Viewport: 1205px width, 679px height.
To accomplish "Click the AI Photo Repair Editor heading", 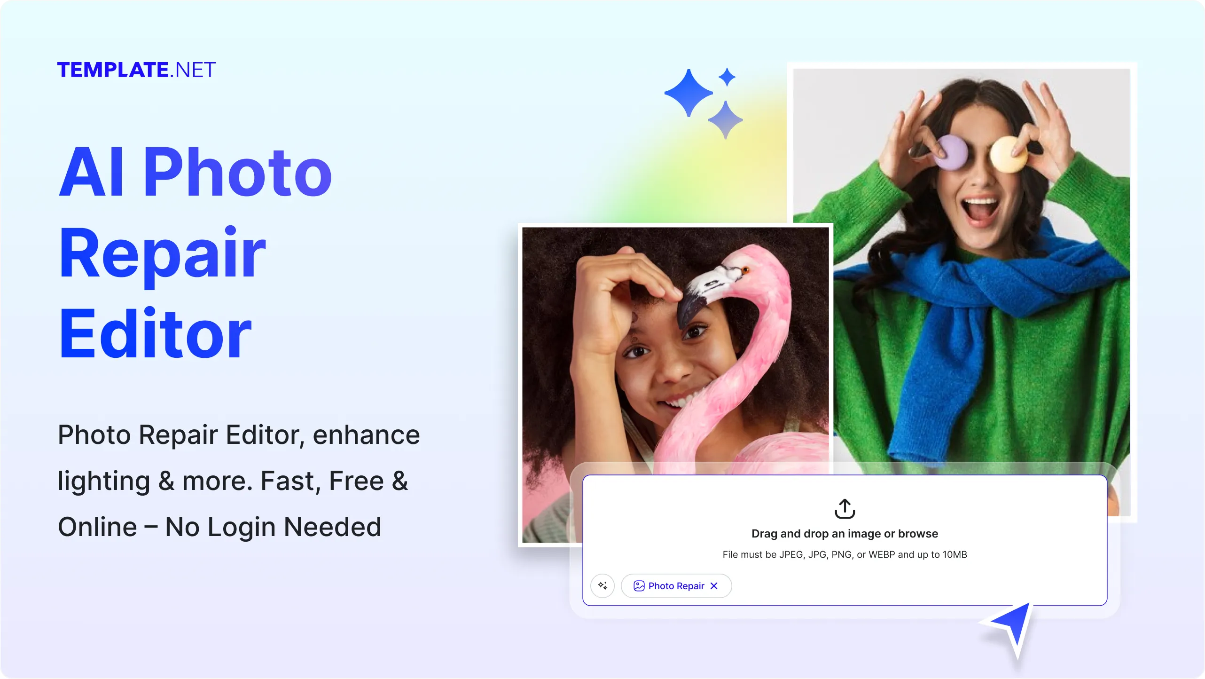I will pyautogui.click(x=196, y=252).
